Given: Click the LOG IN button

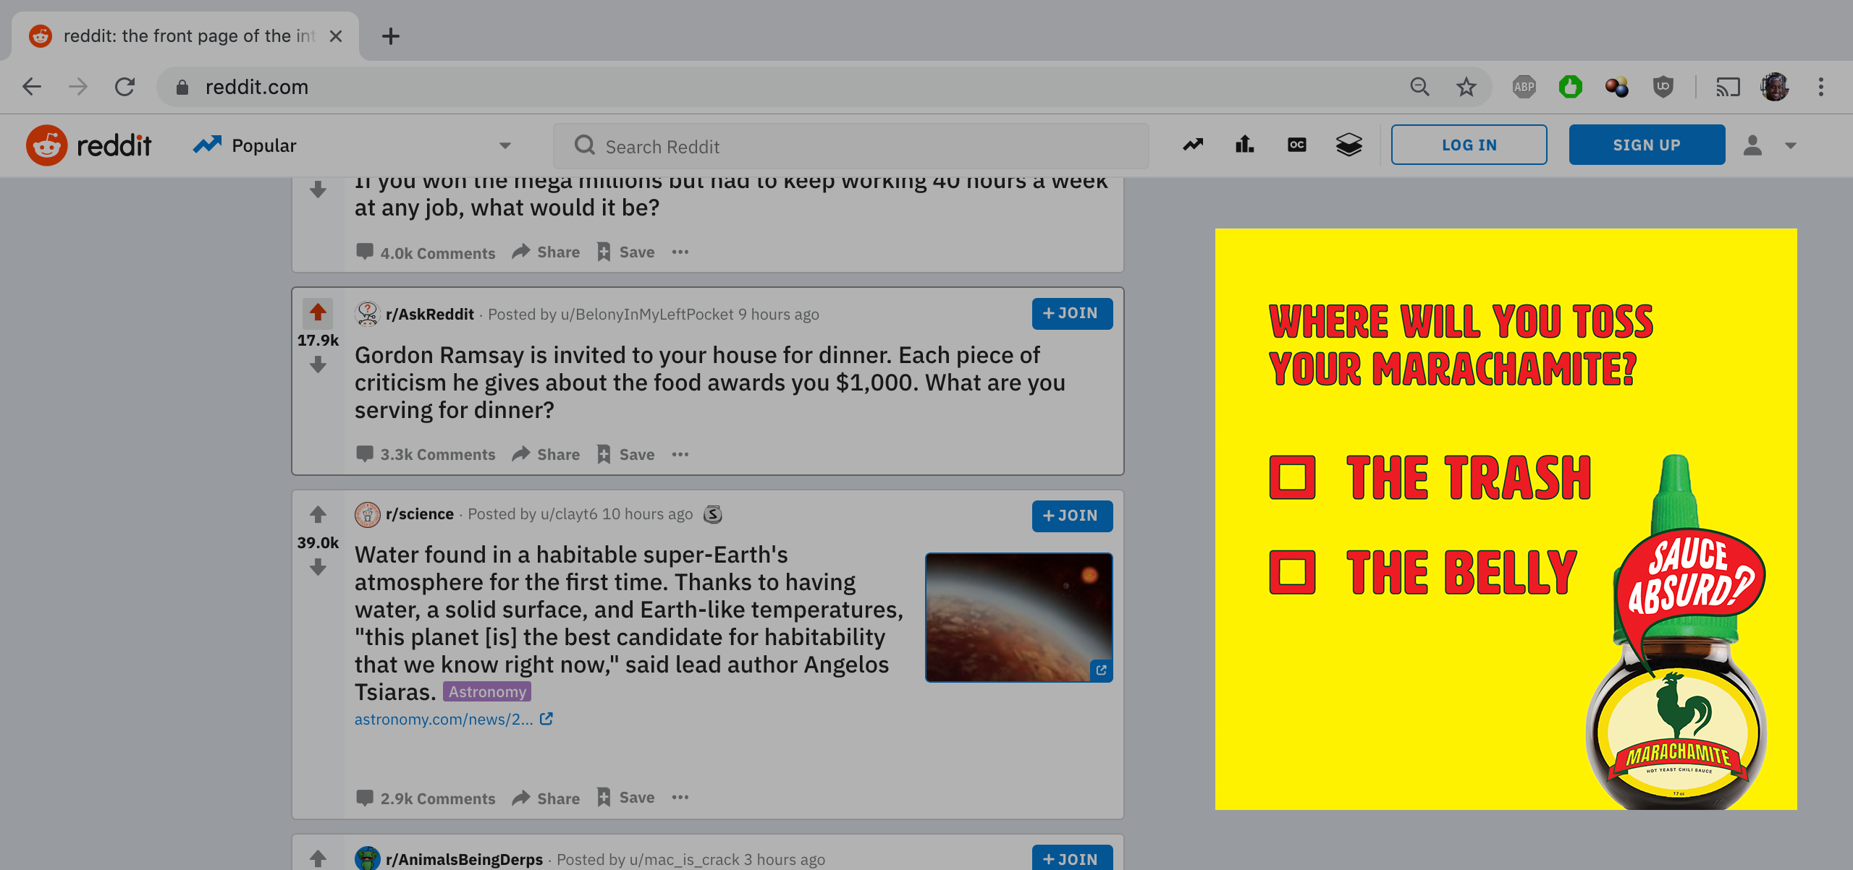Looking at the screenshot, I should 1469,145.
